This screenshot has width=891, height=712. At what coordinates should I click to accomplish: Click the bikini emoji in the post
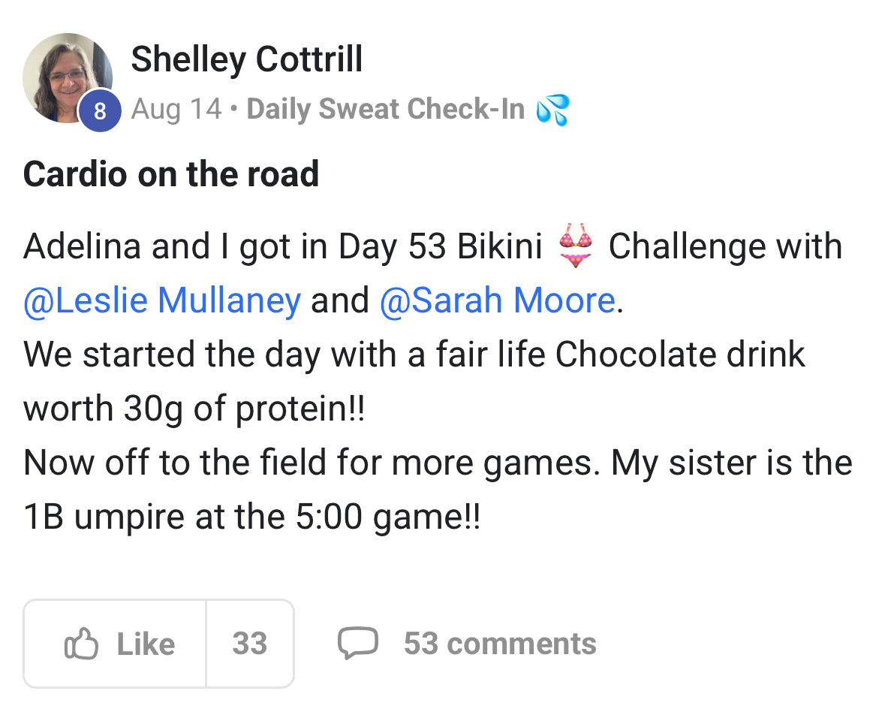click(x=576, y=246)
